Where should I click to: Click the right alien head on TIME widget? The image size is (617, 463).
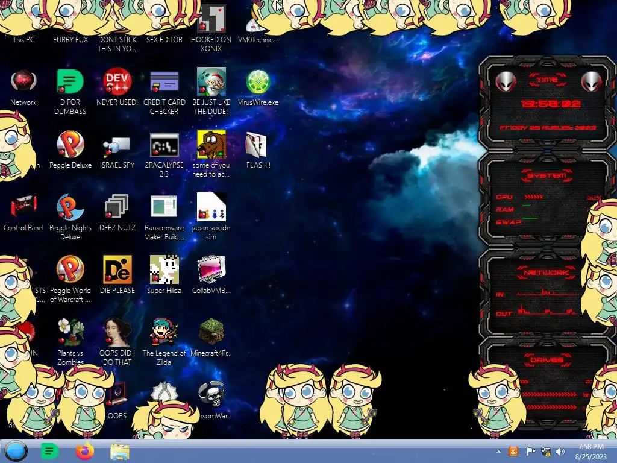pos(592,81)
